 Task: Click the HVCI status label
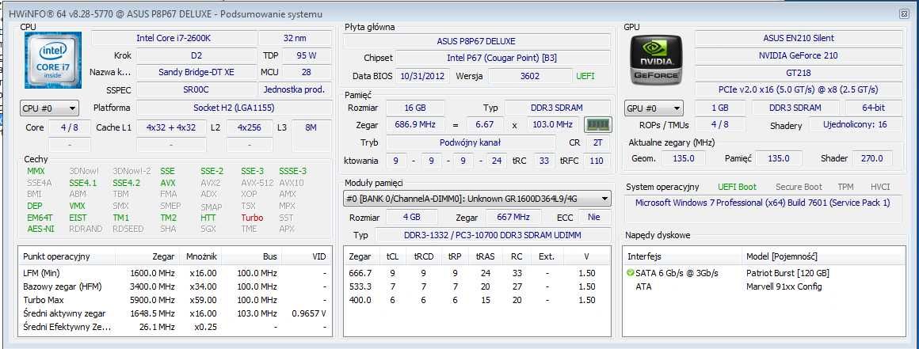(879, 187)
